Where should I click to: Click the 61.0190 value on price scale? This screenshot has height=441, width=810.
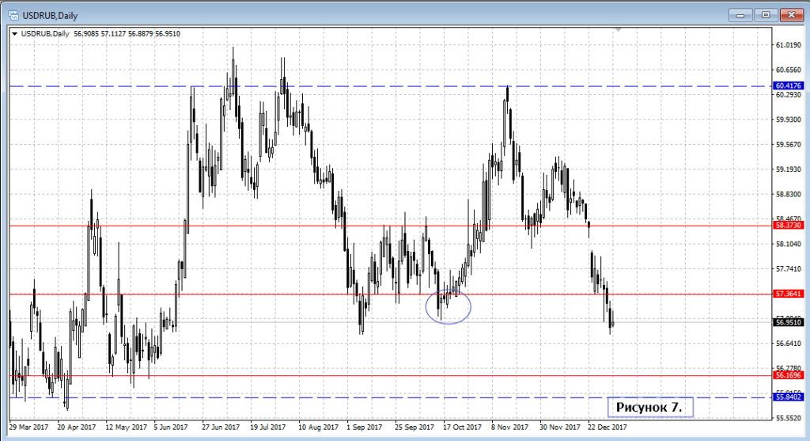(789, 45)
